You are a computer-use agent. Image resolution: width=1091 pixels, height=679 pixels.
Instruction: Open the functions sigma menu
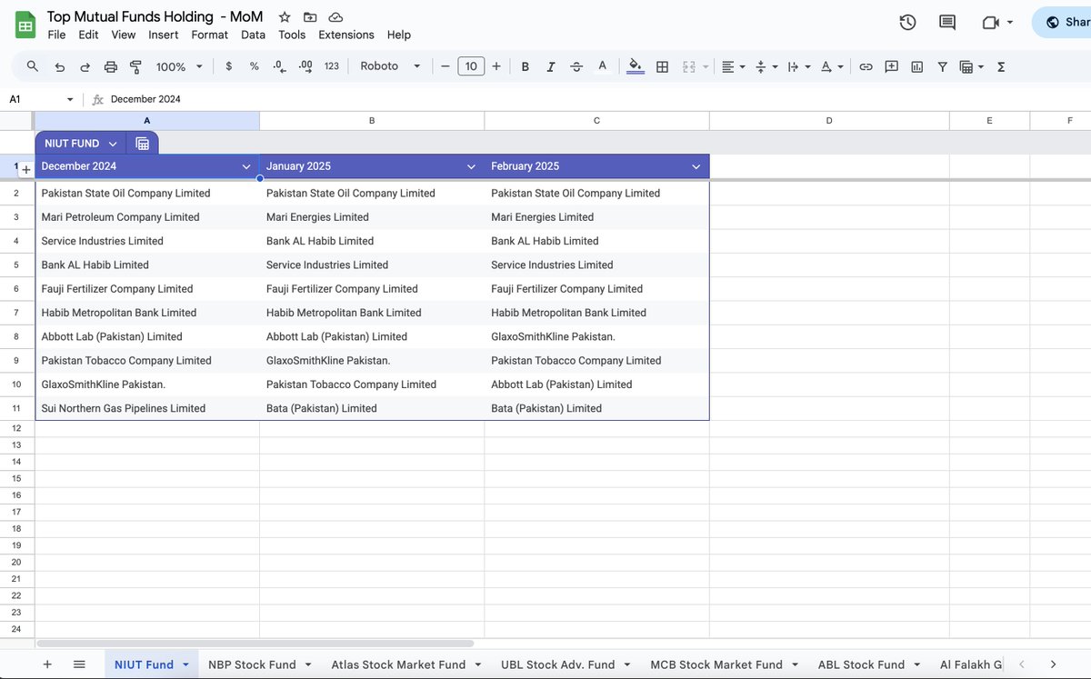tap(1001, 66)
